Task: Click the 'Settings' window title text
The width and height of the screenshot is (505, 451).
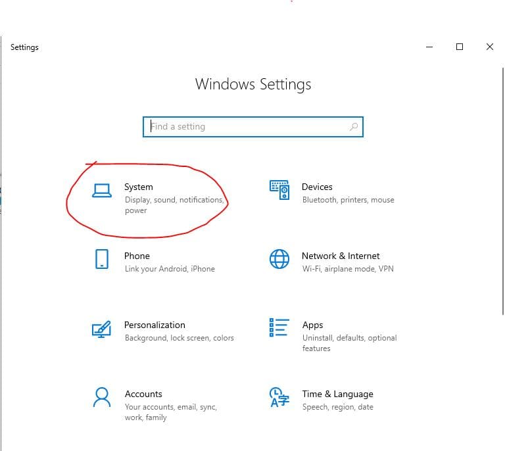Action: (24, 47)
